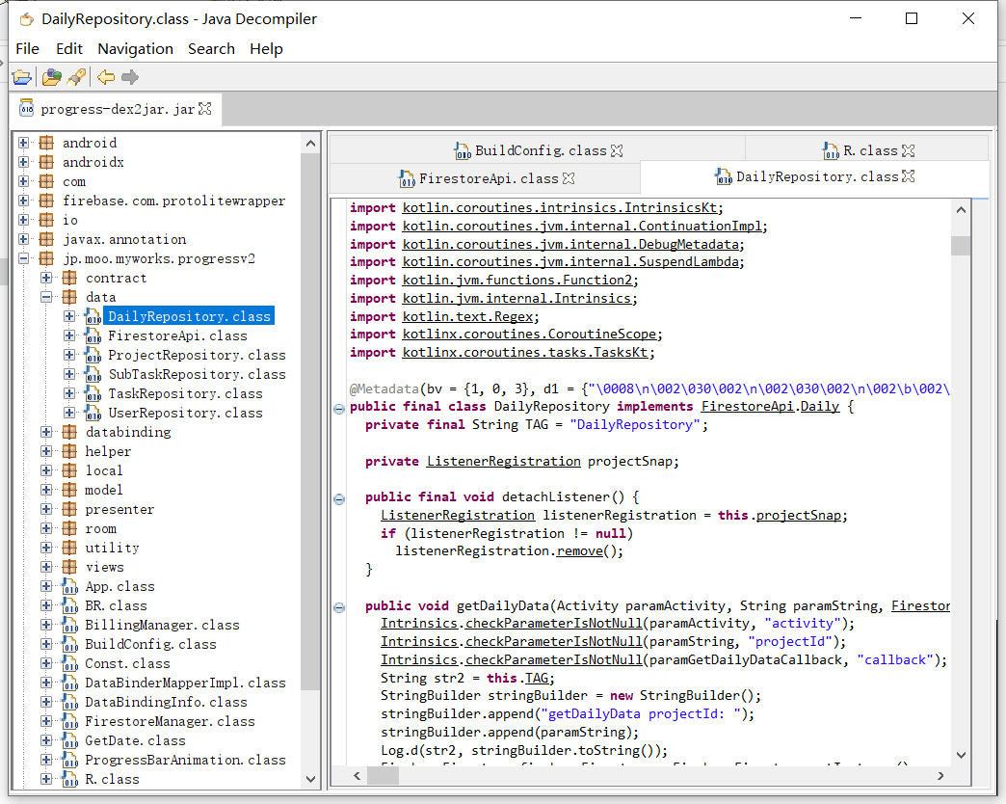Image resolution: width=1006 pixels, height=804 pixels.
Task: Click the views package icon
Action: (69, 567)
